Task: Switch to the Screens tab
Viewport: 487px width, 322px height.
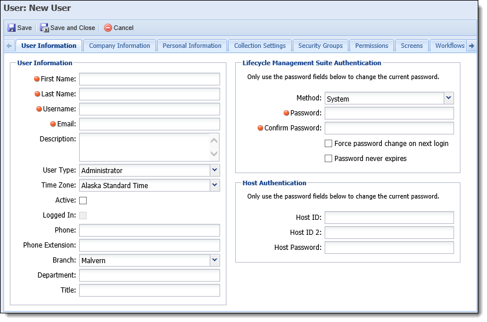Action: coord(412,46)
